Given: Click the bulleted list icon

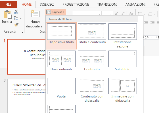Looking at the screenshot, I should 140,14.
